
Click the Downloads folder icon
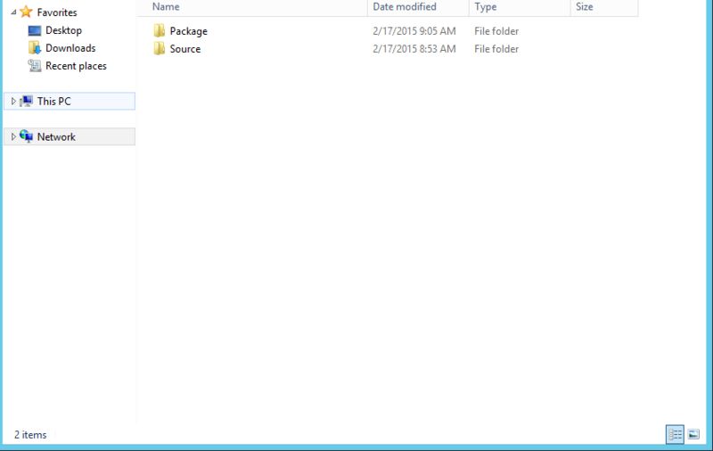click(35, 48)
